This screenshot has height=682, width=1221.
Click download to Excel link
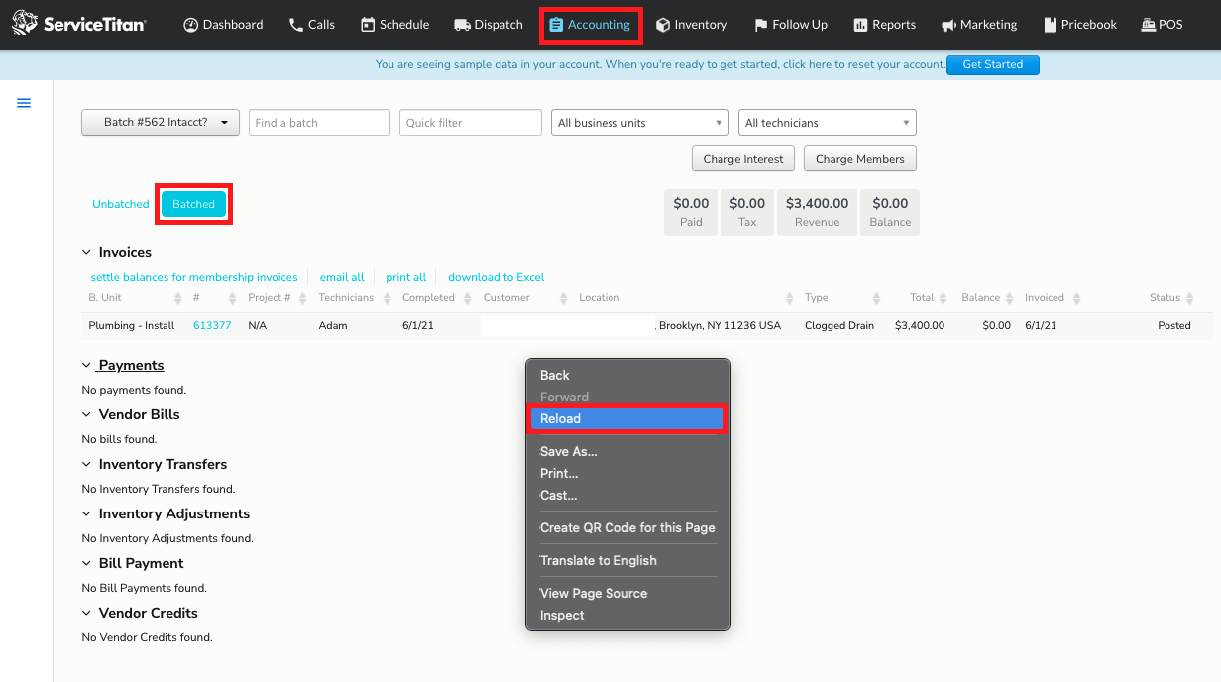(497, 277)
